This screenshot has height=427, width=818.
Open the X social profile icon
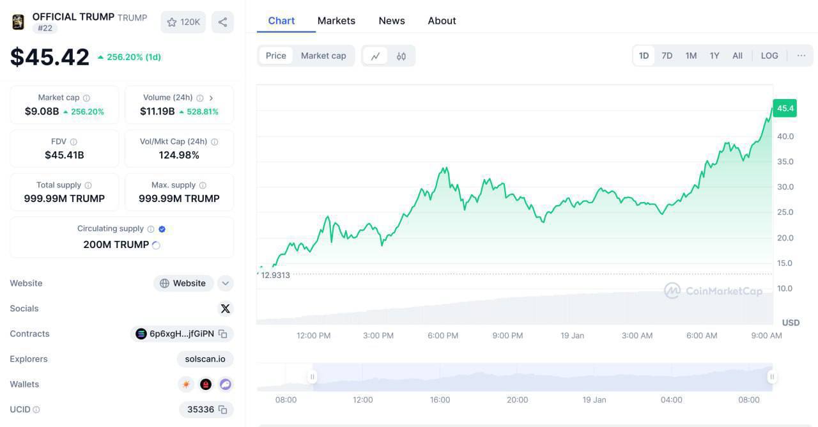[x=225, y=309]
